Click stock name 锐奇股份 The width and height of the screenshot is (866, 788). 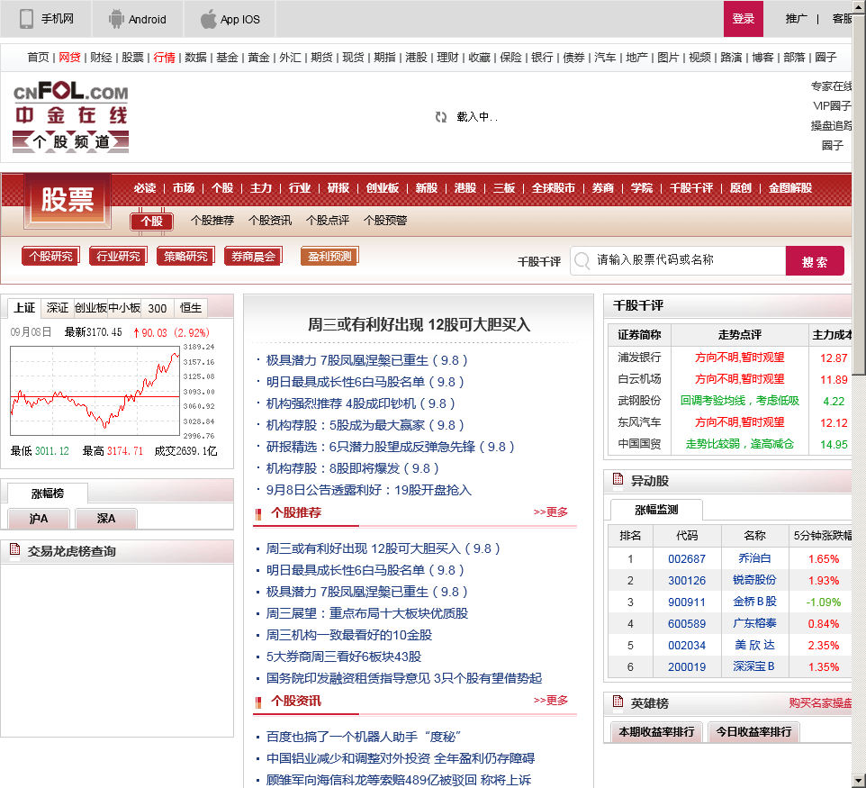pos(754,580)
